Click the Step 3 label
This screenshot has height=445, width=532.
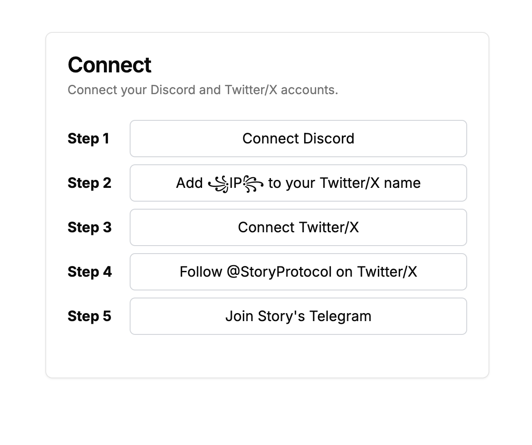point(89,227)
